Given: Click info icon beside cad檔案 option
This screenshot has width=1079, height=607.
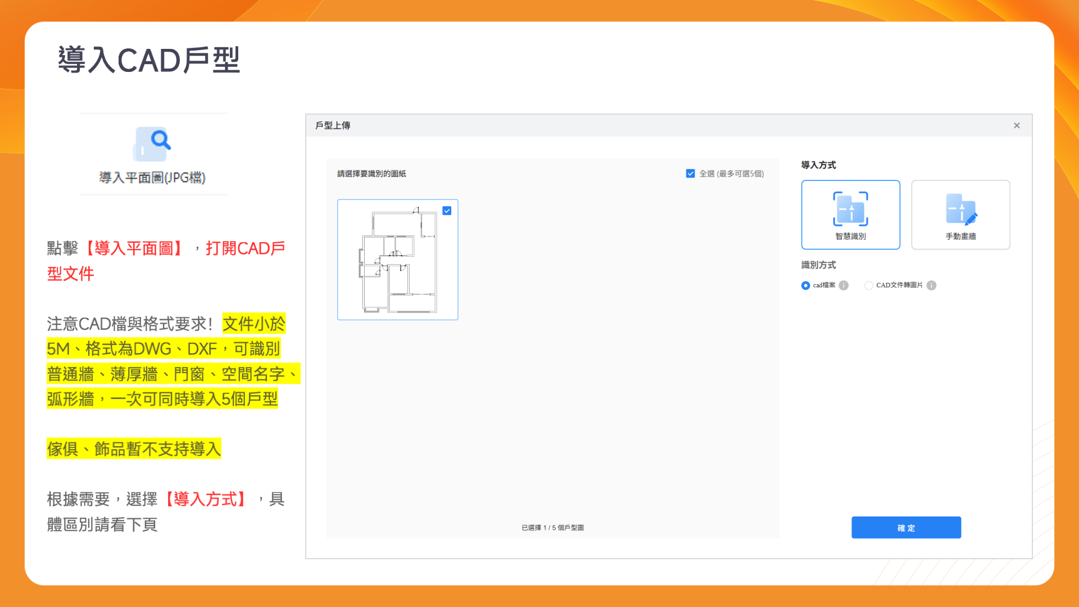Looking at the screenshot, I should click(x=844, y=286).
